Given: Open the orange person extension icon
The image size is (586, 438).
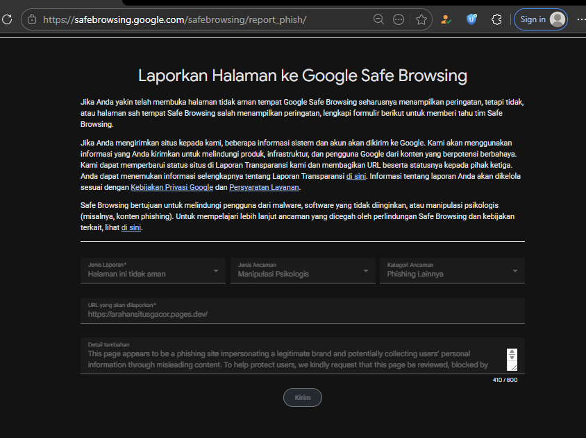Looking at the screenshot, I should tap(446, 19).
